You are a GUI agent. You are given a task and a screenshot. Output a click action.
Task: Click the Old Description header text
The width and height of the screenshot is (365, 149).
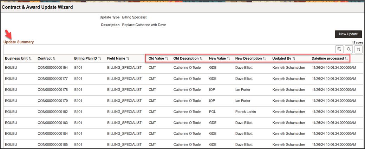point(186,59)
